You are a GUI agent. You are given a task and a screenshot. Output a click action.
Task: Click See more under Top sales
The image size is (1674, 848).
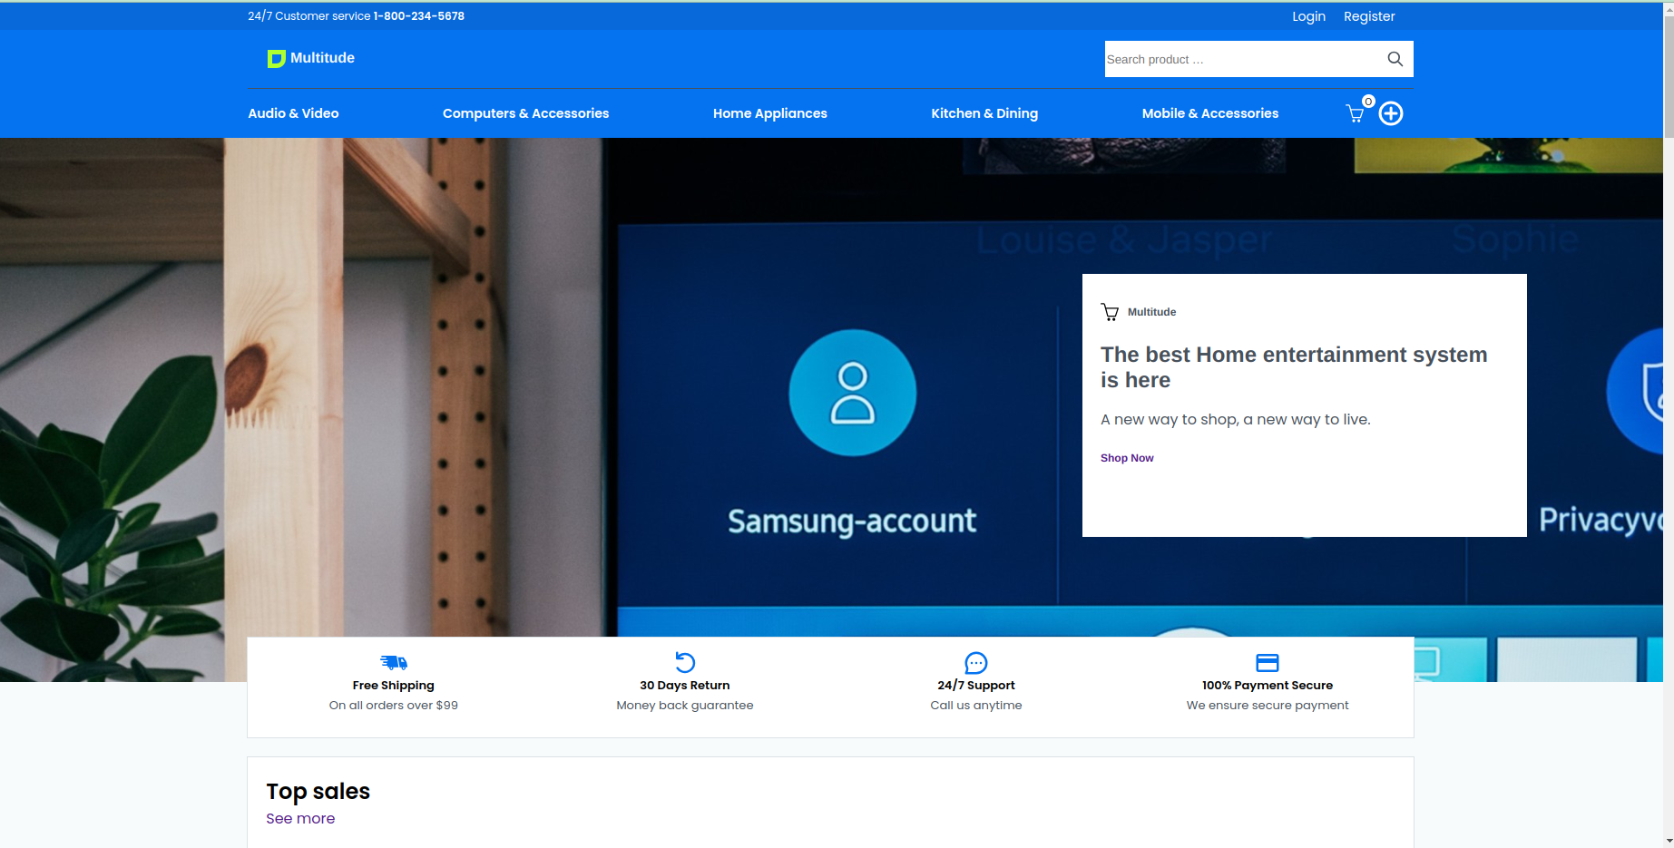(x=300, y=818)
